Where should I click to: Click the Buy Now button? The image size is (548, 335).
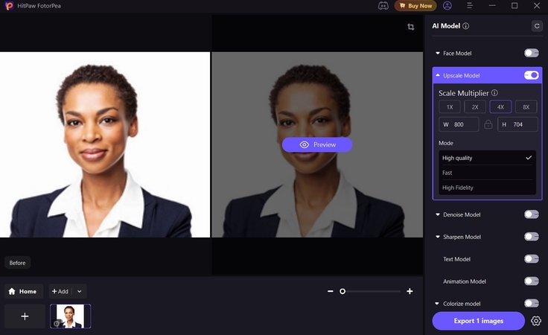(x=415, y=6)
